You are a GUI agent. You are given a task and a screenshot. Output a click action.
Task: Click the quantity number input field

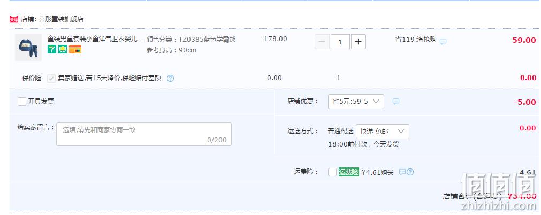[x=340, y=42]
